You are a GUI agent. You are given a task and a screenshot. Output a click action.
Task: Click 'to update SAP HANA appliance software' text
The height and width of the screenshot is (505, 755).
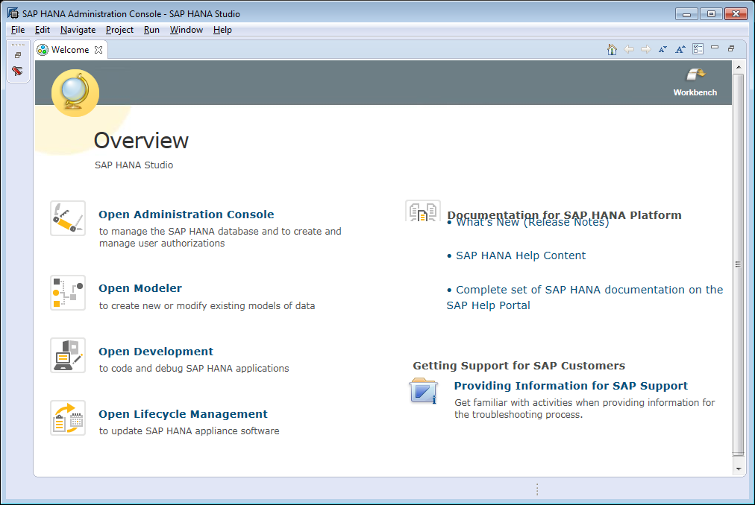[189, 431]
